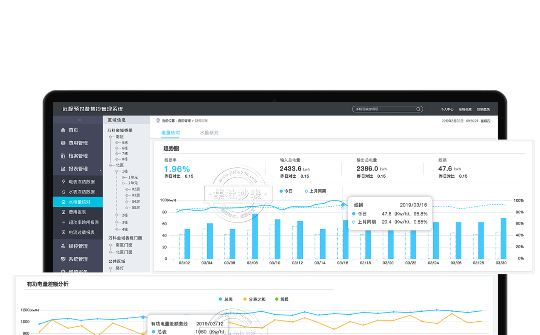Image resolution: width=540 pixels, height=335 pixels.
Task: Click the 注销登录 logout link
Action: pos(483,110)
